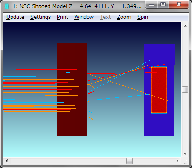
Task: Close the NSC Shaded Model window
Action: click(179, 4)
